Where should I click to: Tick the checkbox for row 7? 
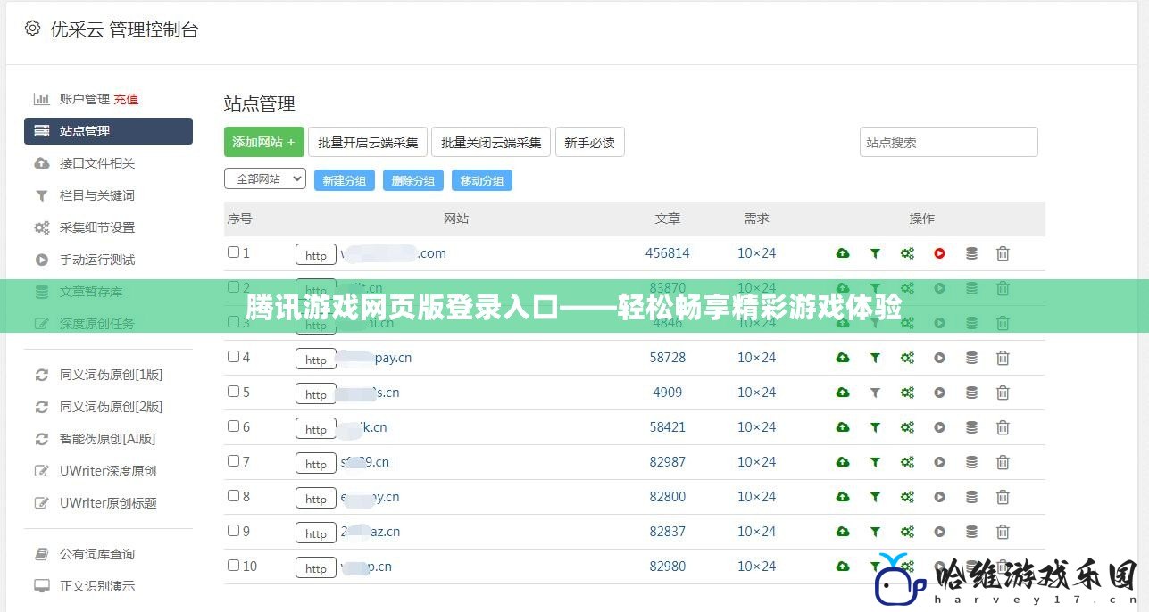[233, 461]
